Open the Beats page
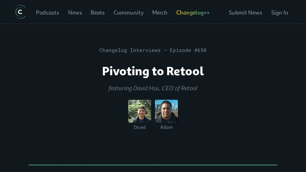 (x=98, y=13)
